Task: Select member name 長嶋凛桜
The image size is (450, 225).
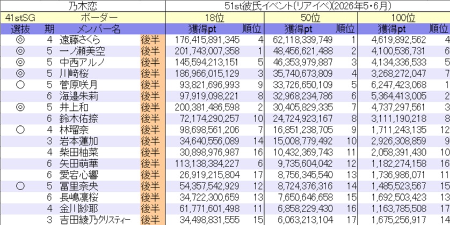Action: click(78, 197)
